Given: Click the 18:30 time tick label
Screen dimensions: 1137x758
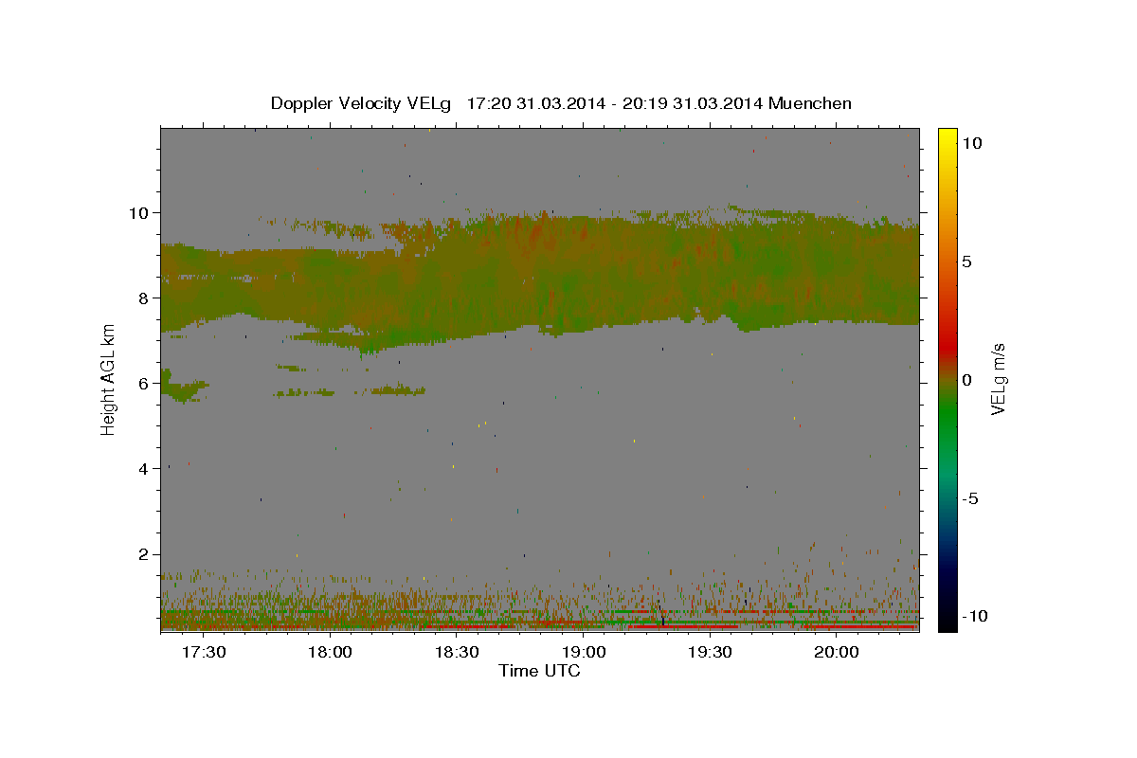Looking at the screenshot, I should [x=457, y=652].
